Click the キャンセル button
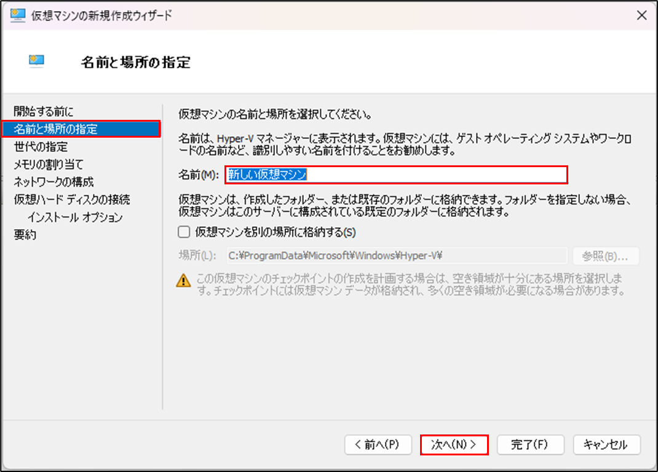 click(606, 444)
